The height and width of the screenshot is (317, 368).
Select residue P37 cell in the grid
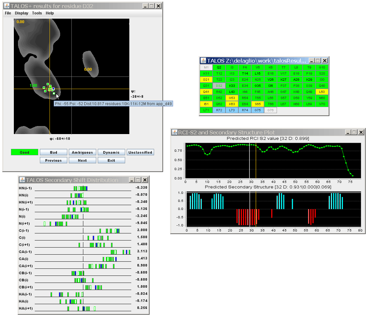coord(283,86)
